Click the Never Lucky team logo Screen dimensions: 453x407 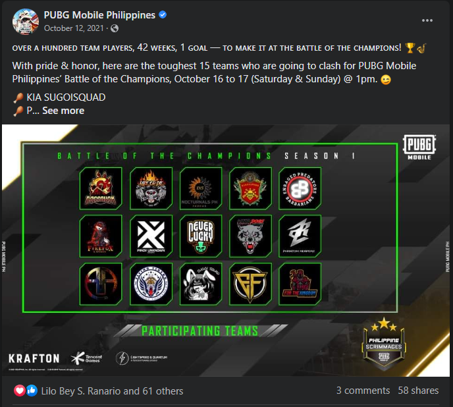pos(201,236)
